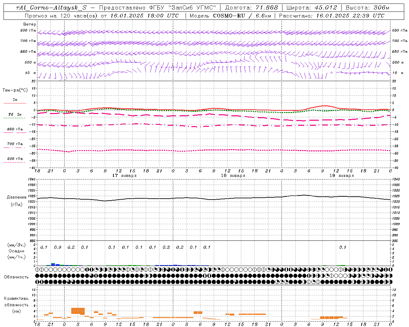
Task: Click 'Прогноз на 120 часа(ов)' text
Action: (x=61, y=16)
